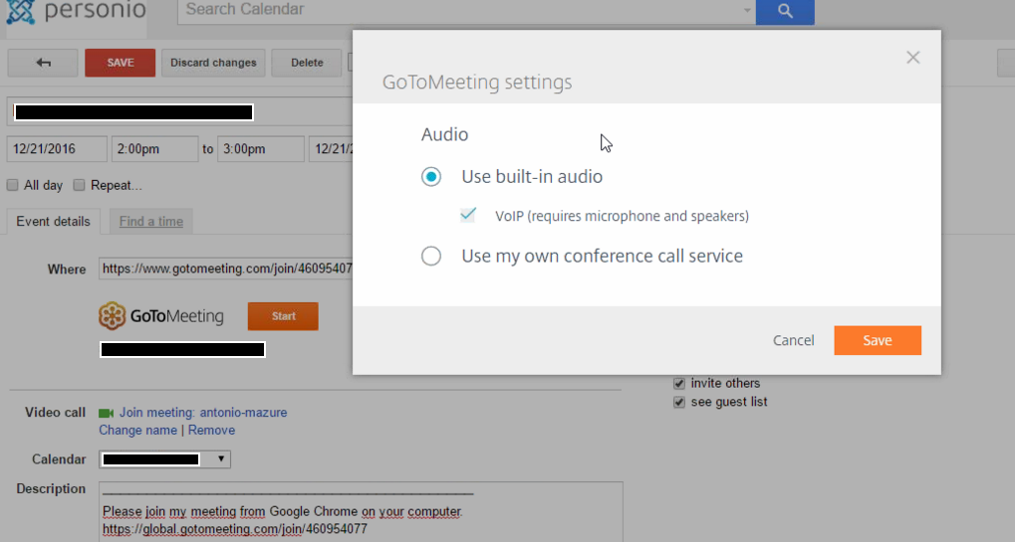Click the orange GoToMeeting Start button

pyautogui.click(x=283, y=316)
